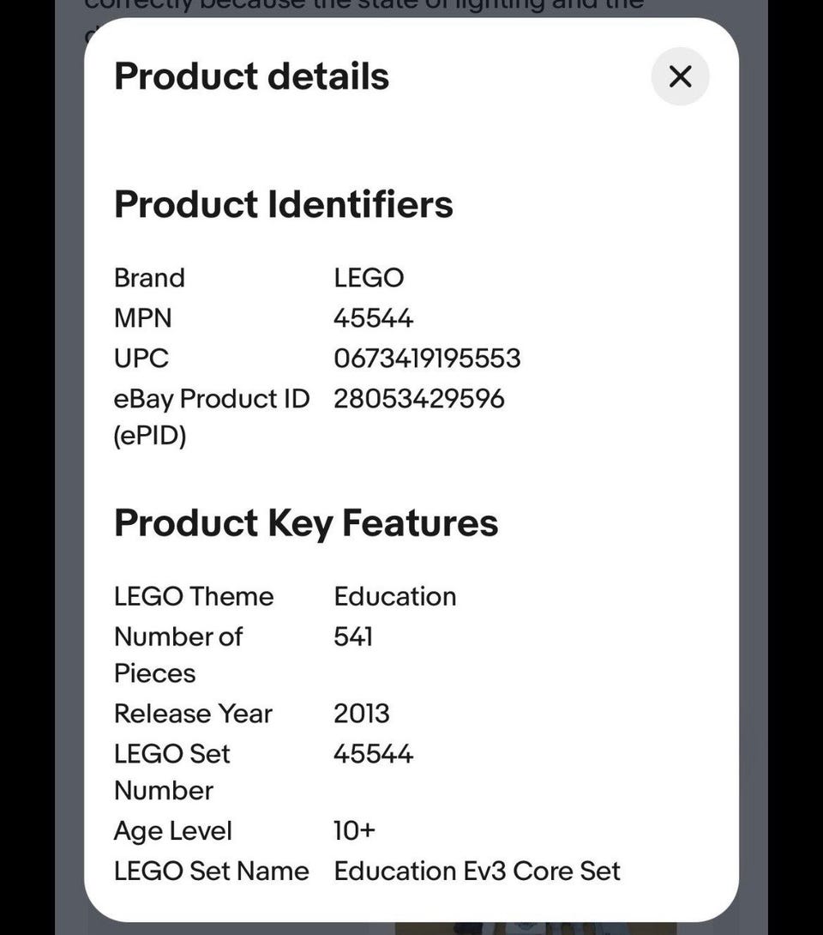The height and width of the screenshot is (935, 823).
Task: Click the Product Identifiers heading
Action: 283,204
